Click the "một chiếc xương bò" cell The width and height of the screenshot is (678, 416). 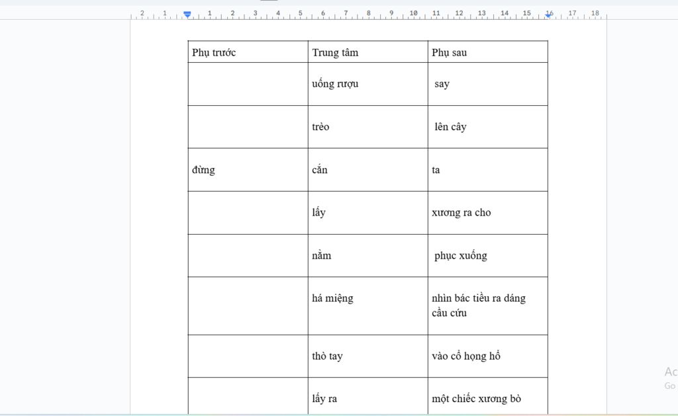(x=476, y=399)
